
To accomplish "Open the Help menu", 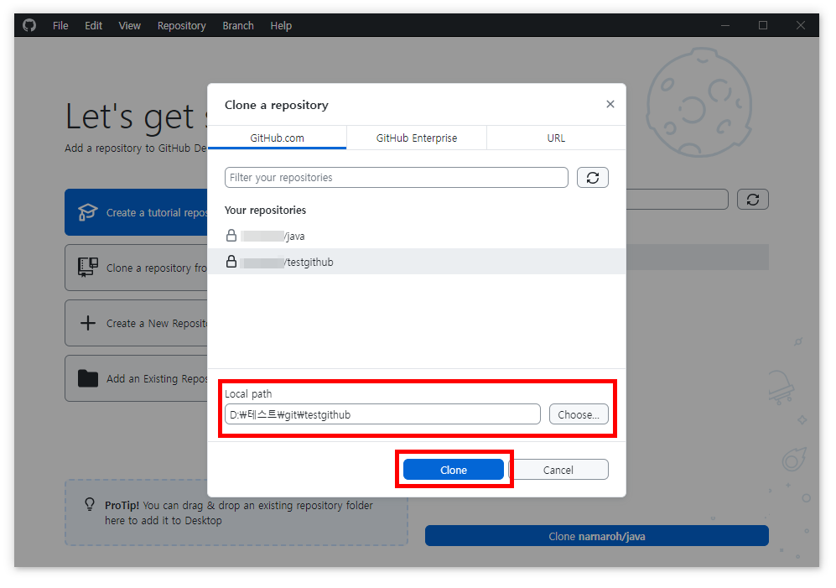I will 281,26.
